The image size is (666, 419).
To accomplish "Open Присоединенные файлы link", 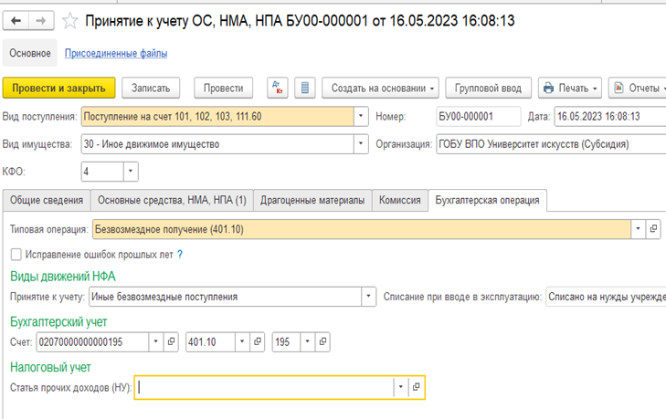I will pyautogui.click(x=116, y=54).
